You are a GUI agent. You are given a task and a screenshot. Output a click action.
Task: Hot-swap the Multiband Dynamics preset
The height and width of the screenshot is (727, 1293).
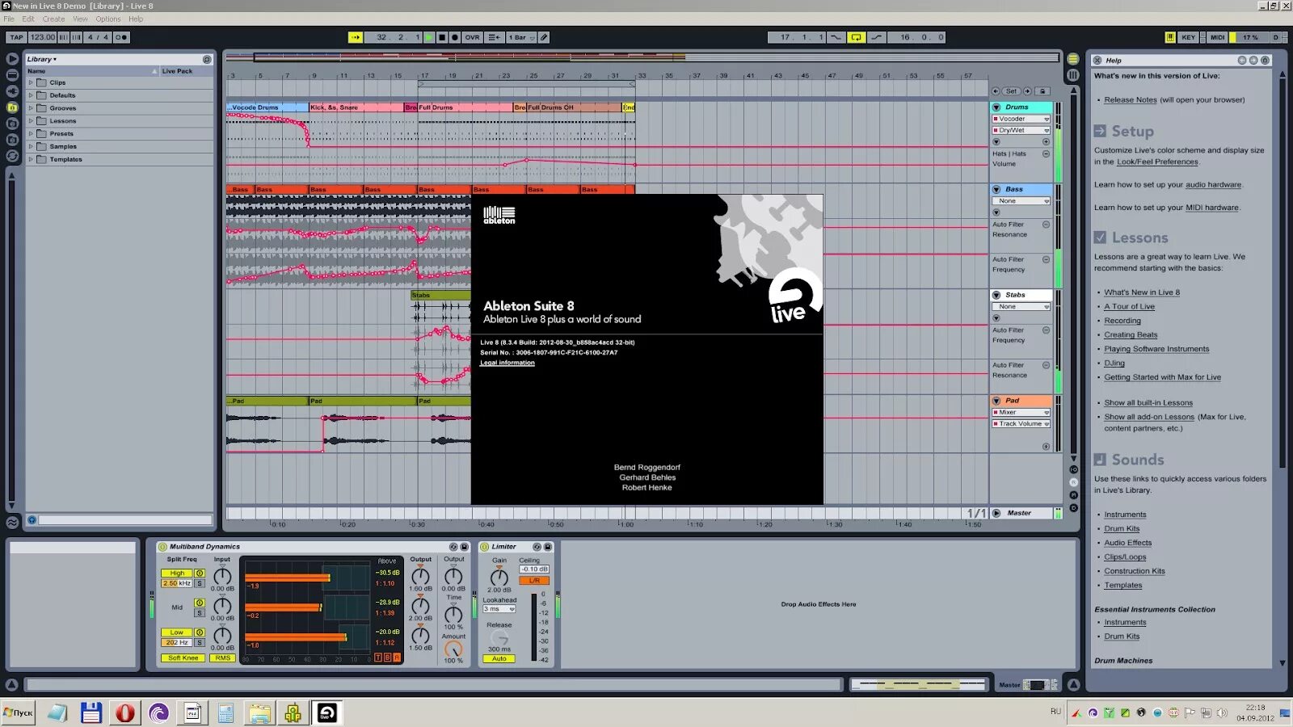coord(453,547)
